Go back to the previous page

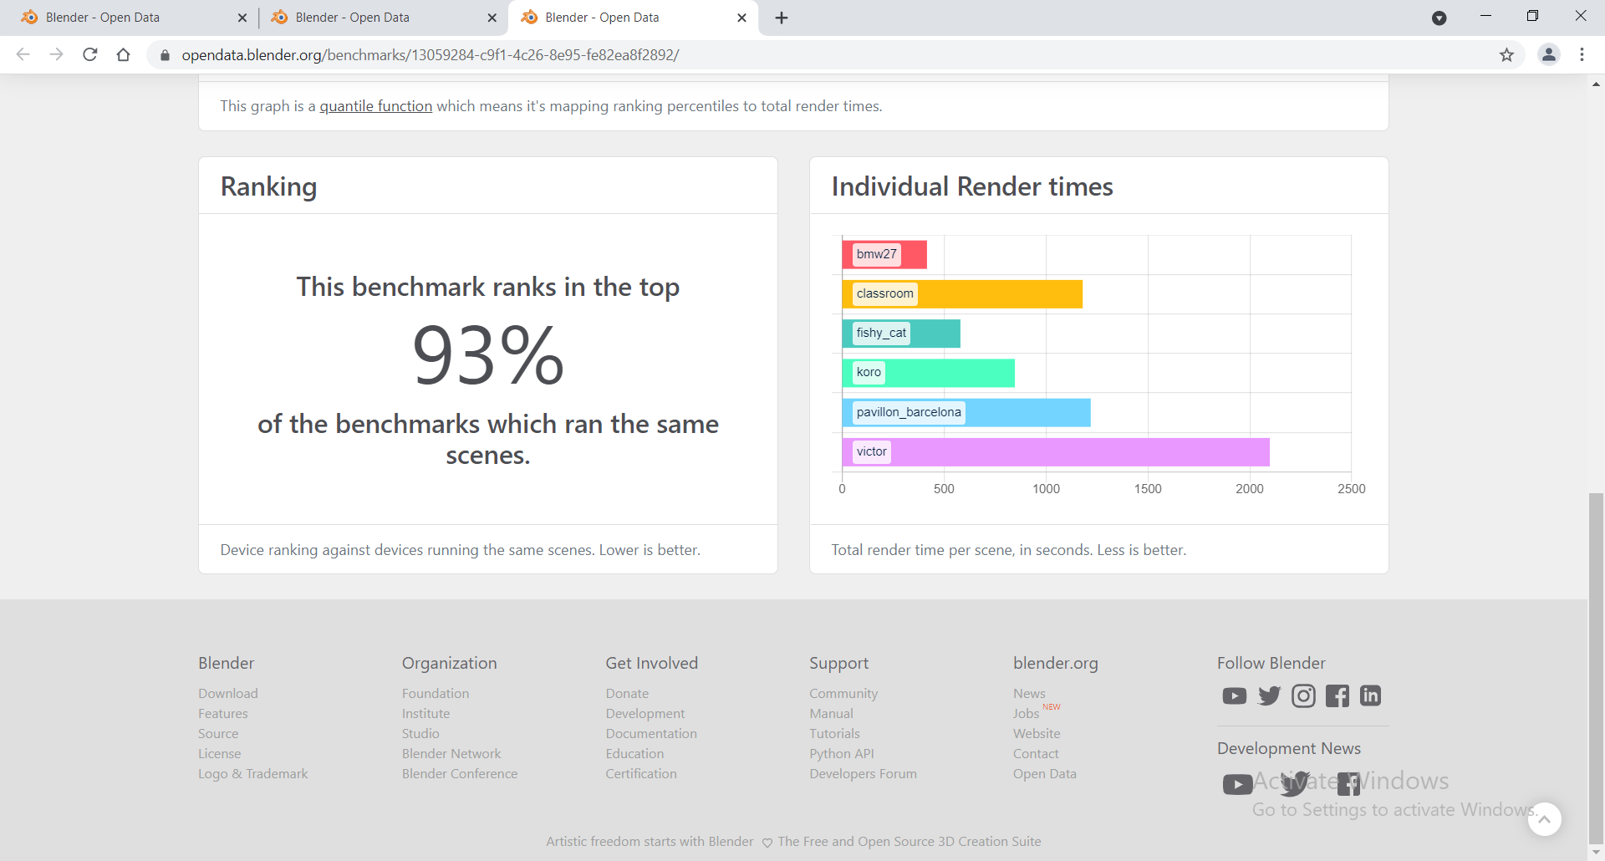tap(23, 54)
